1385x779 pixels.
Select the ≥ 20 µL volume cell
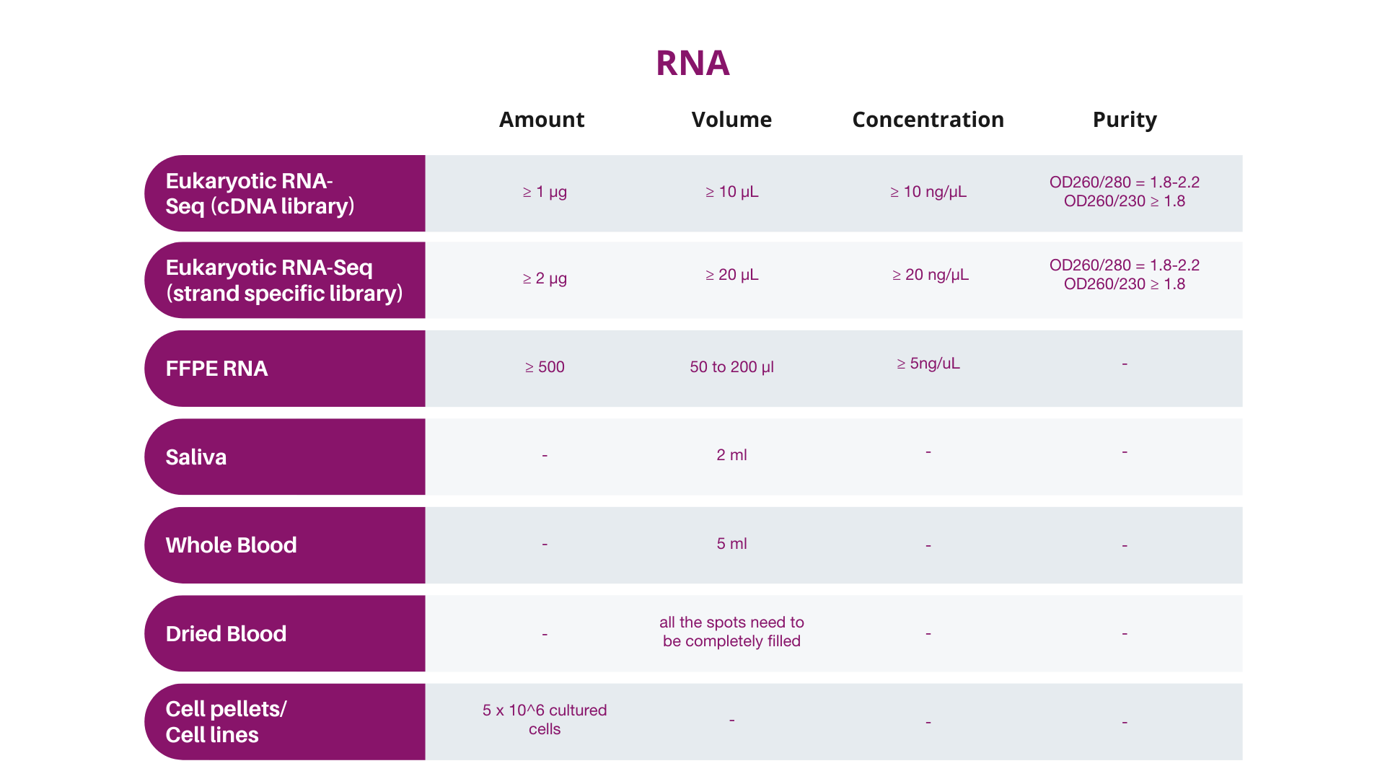coord(731,275)
